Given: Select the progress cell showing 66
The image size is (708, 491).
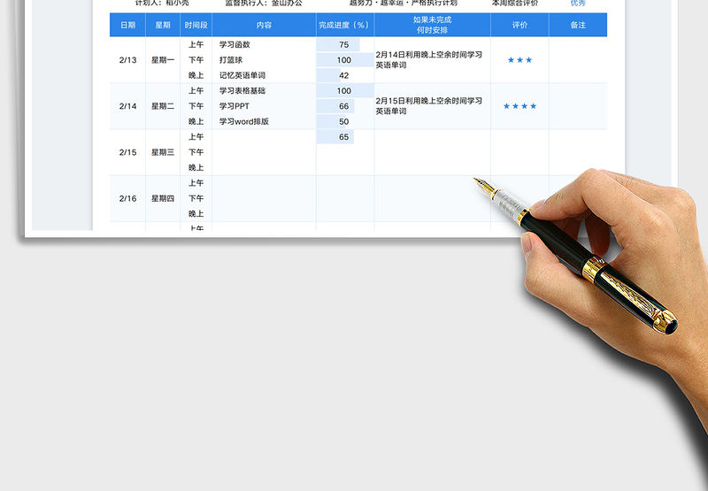Looking at the screenshot, I should [343, 106].
